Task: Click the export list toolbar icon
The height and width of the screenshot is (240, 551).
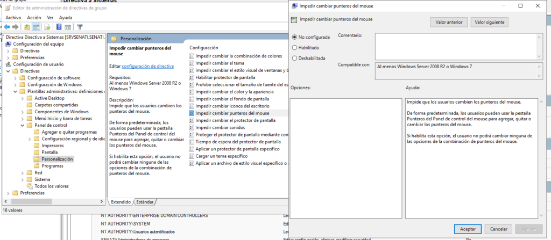Action: (x=47, y=27)
